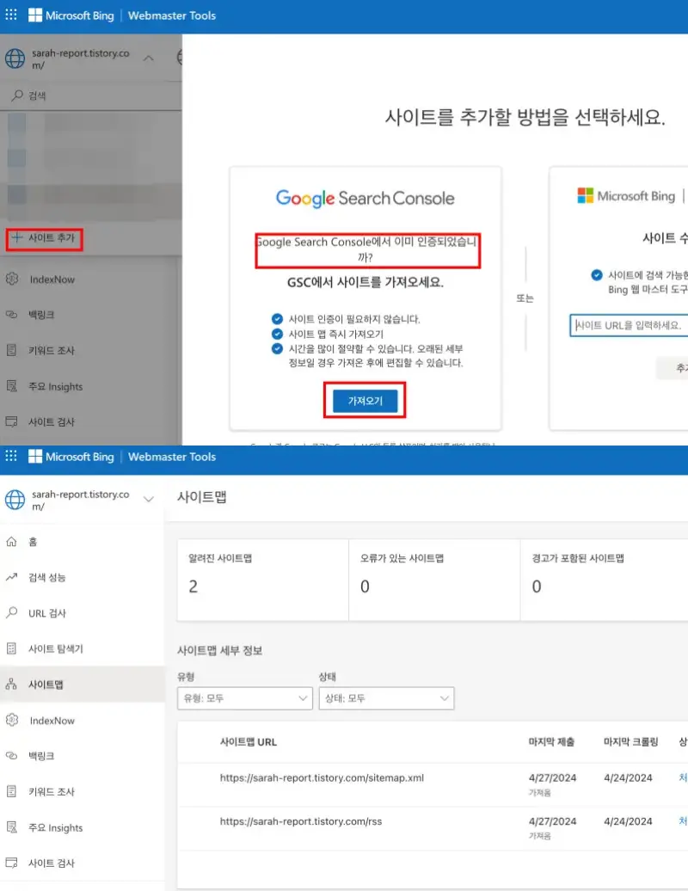Click the 사이트맵 세부 정보 heading

pos(220,650)
